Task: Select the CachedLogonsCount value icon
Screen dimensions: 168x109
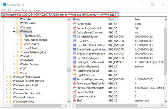Action: point(74,28)
